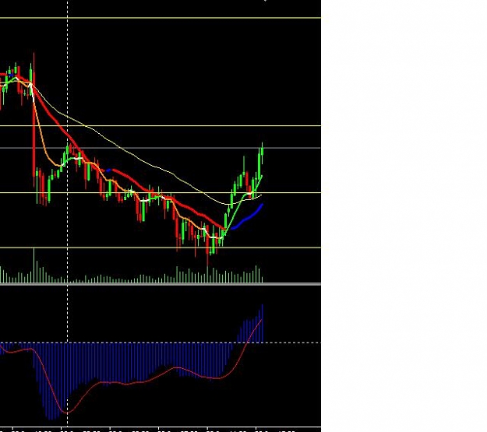This screenshot has height=432, width=487.
Task: Select the gray horizontal line near latest high
Action: click(161, 148)
